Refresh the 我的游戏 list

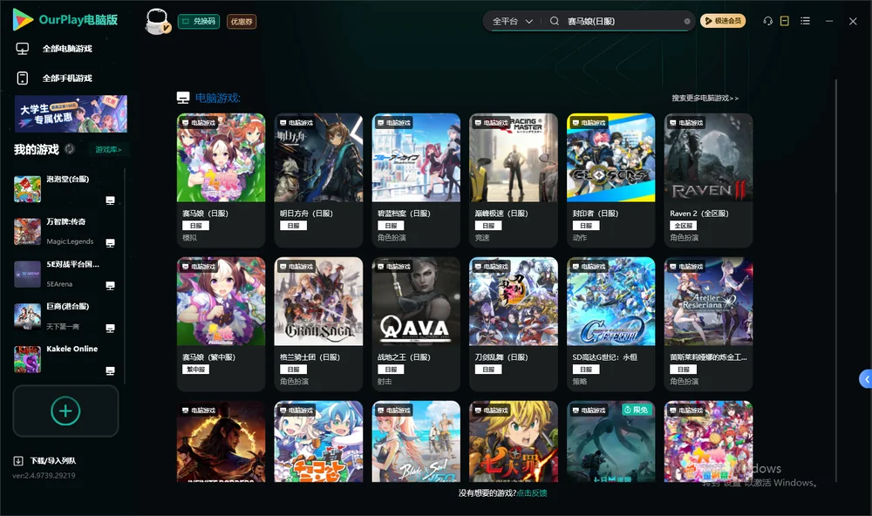[70, 149]
